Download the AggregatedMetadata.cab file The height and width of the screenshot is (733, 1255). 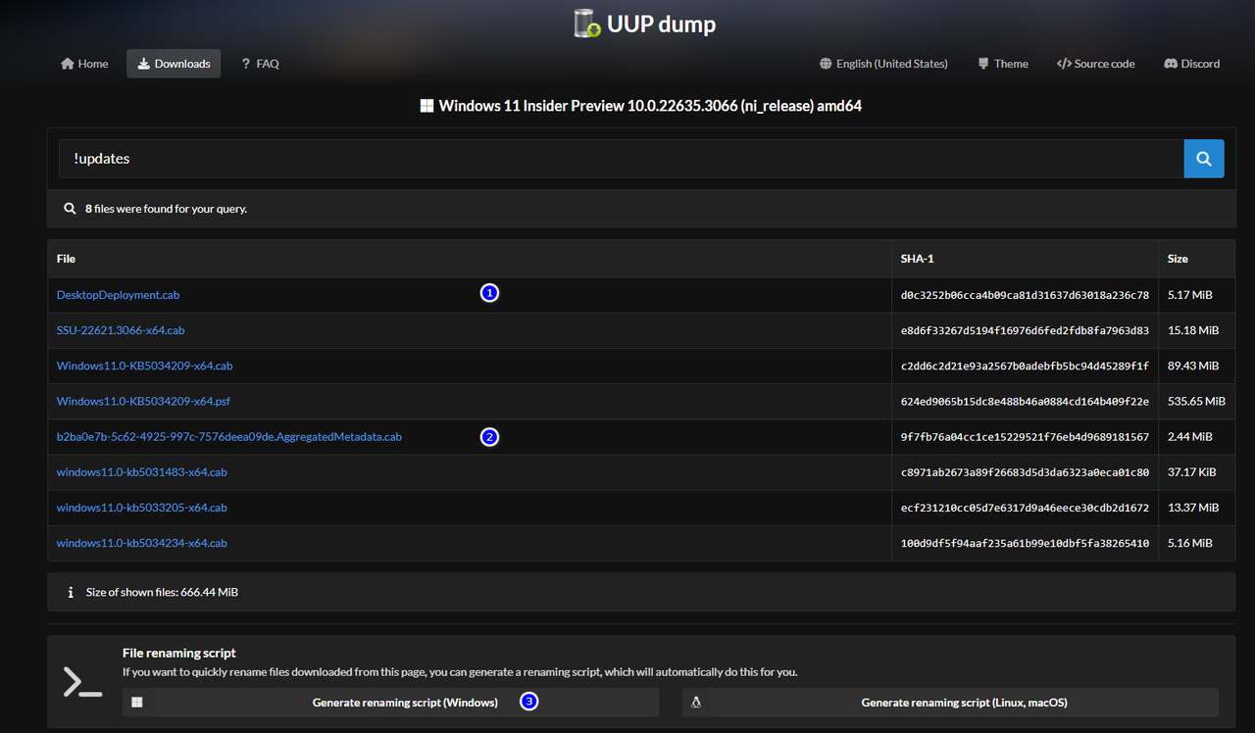coord(229,437)
